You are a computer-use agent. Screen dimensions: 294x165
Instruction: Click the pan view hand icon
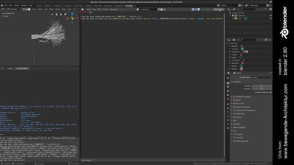tap(61, 14)
